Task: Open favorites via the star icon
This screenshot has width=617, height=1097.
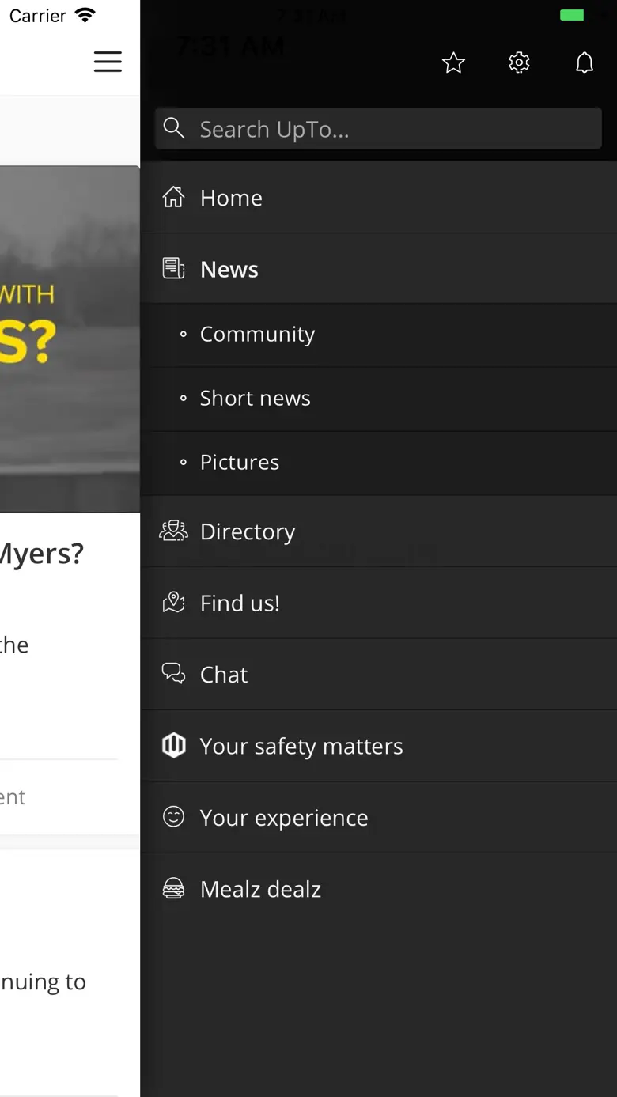Action: point(453,62)
